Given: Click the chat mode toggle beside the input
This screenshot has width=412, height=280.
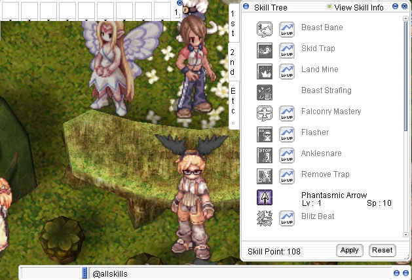Looking at the screenshot, I should click(x=84, y=273).
